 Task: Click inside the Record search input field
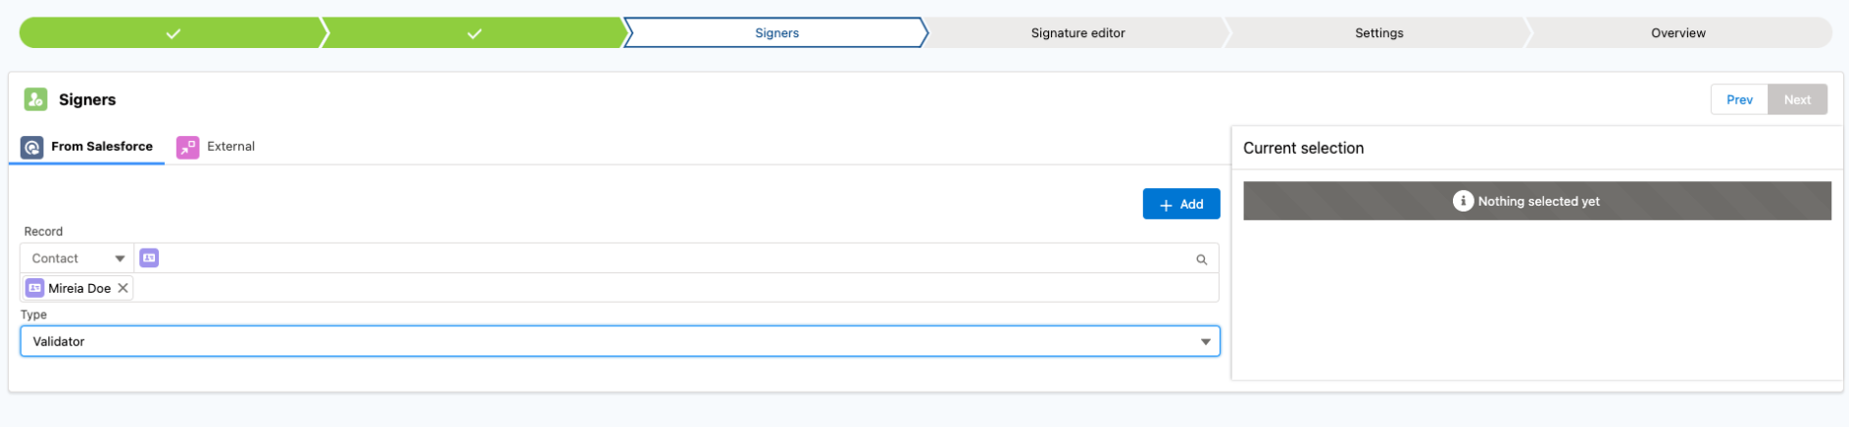(675, 259)
